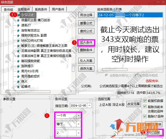Toggle the 前复权数据 checkbox
Image resolution: width=166 pixels, height=139 pixels.
point(145,101)
